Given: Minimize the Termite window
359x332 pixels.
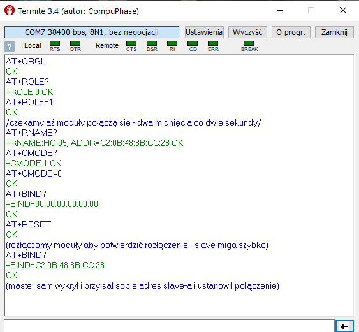Looking at the screenshot, I should pos(280,11).
